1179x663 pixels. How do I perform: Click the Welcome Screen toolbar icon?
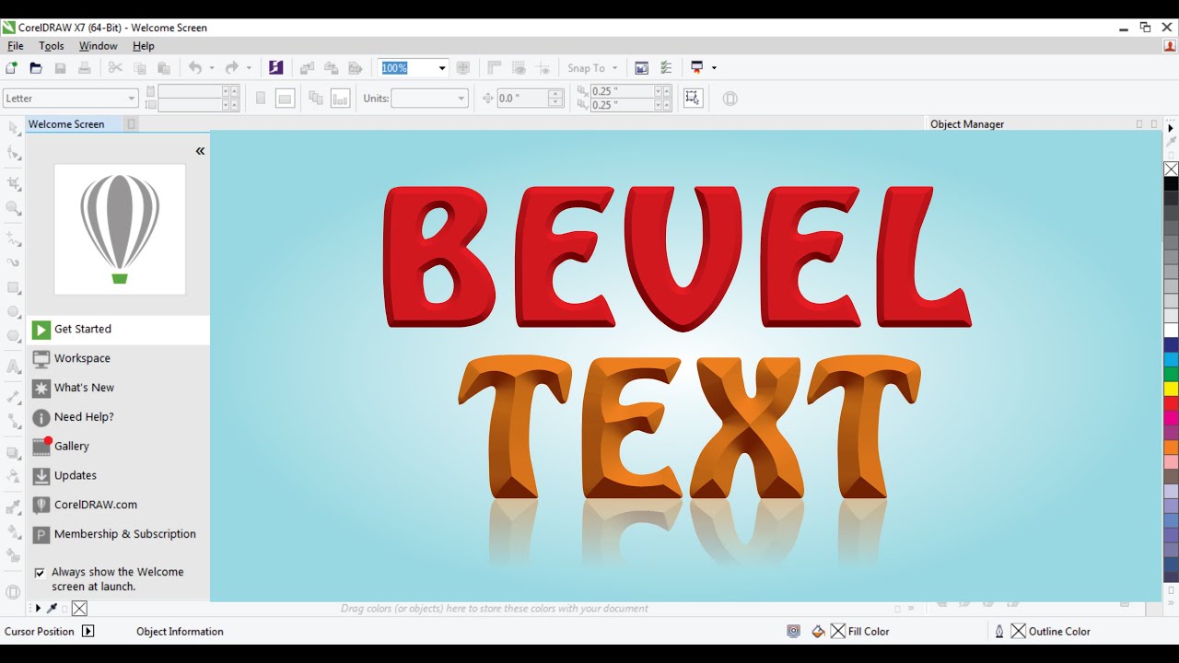[642, 67]
